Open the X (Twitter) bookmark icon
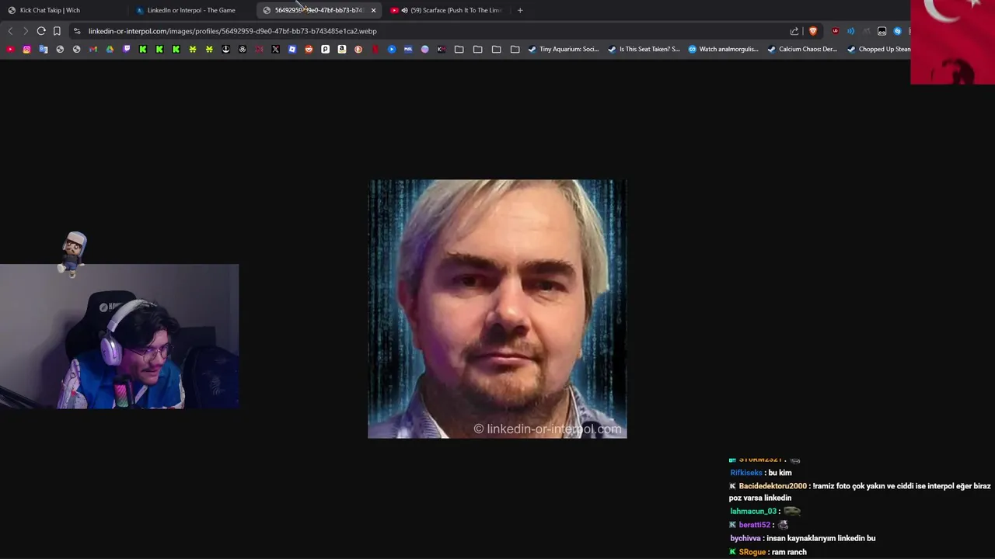This screenshot has width=995, height=559. click(x=275, y=49)
